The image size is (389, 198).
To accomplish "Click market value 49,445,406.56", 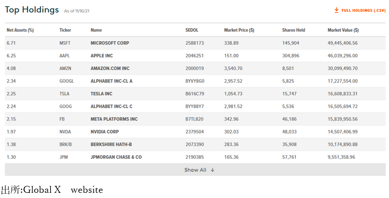I will [343, 43].
